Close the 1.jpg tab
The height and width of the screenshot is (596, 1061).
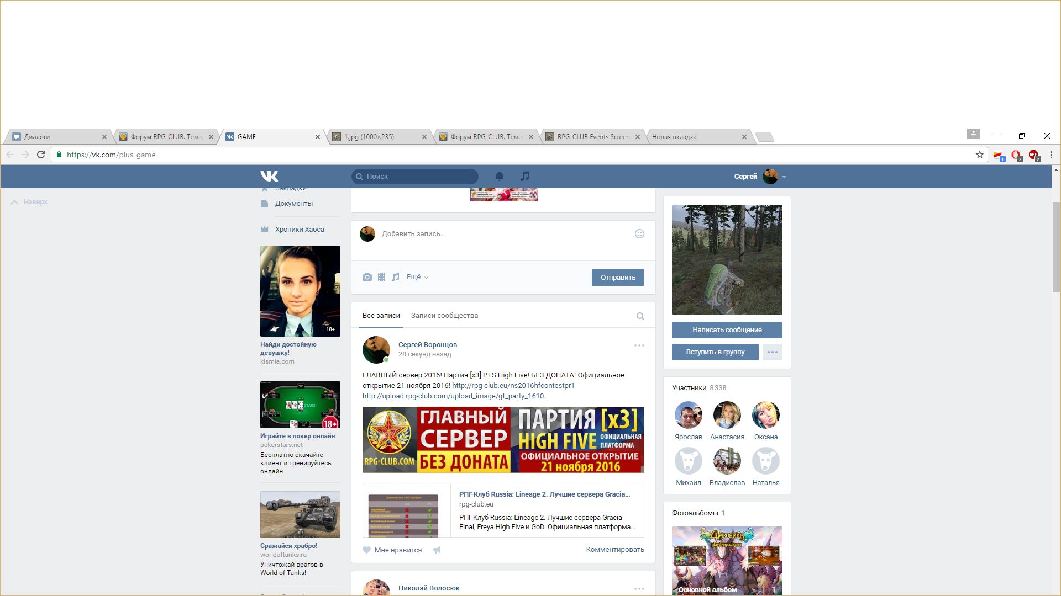click(x=424, y=137)
